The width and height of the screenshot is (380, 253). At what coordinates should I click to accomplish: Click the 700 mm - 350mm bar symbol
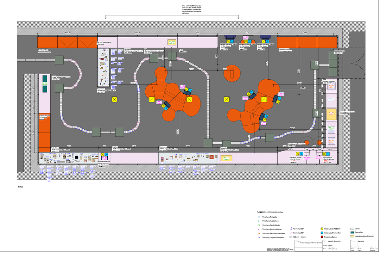pos(291,237)
